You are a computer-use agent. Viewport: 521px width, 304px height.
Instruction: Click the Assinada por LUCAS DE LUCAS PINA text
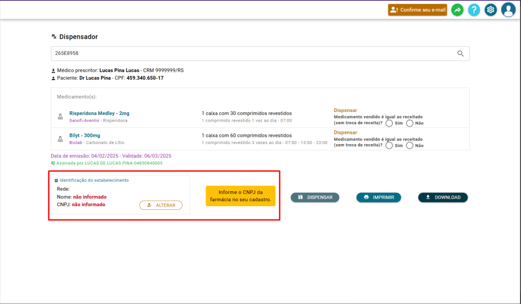pyautogui.click(x=109, y=163)
